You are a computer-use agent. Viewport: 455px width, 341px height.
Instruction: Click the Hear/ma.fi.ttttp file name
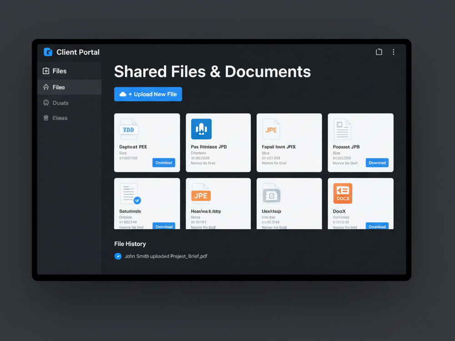[206, 211]
